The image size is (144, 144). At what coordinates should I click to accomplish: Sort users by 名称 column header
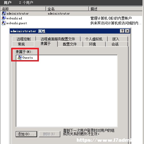pyautogui.click(x=23, y=9)
